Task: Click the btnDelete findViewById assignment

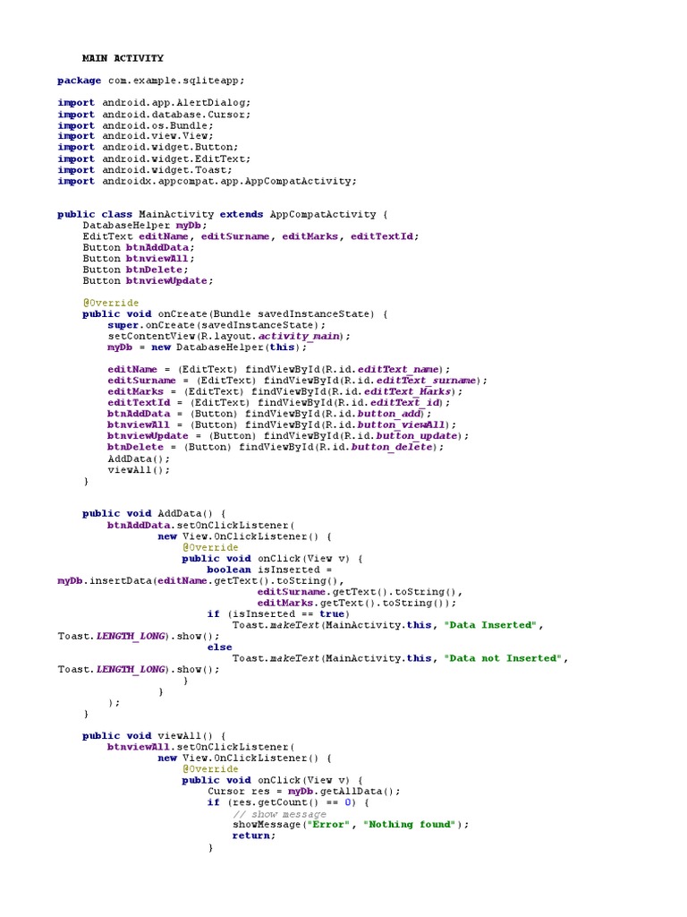Action: 276,448
